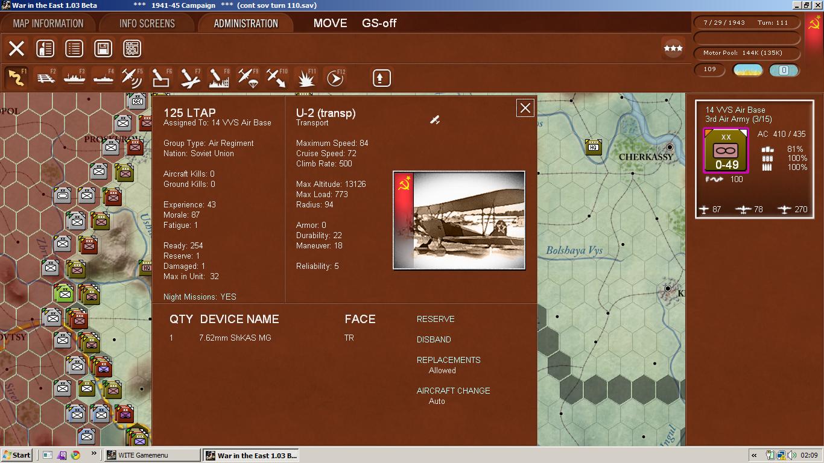Open the Windows Start menu
This screenshot has width=824, height=463.
pyautogui.click(x=17, y=455)
